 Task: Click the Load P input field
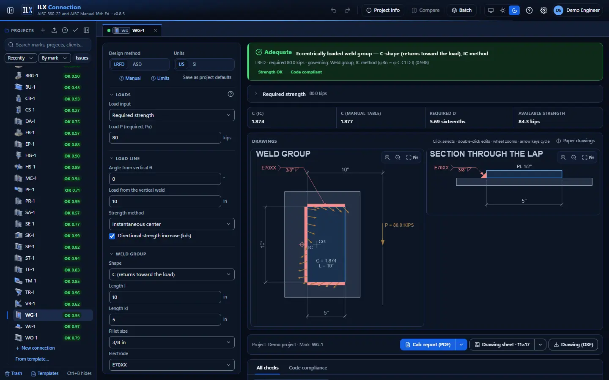coord(165,138)
